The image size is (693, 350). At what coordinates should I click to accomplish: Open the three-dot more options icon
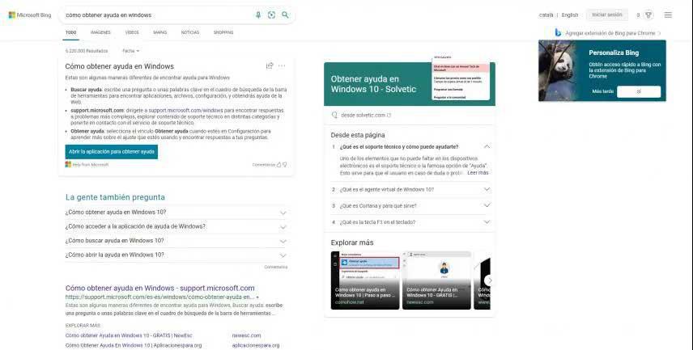tap(282, 65)
